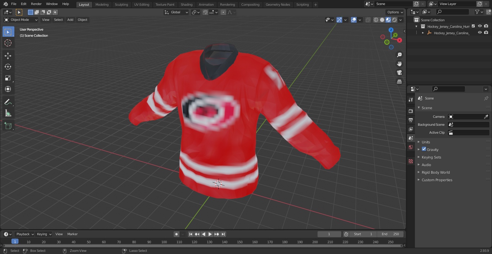Screen dimensions: 492x254
Task: Click the End frame 250 field
Action: 390,234
